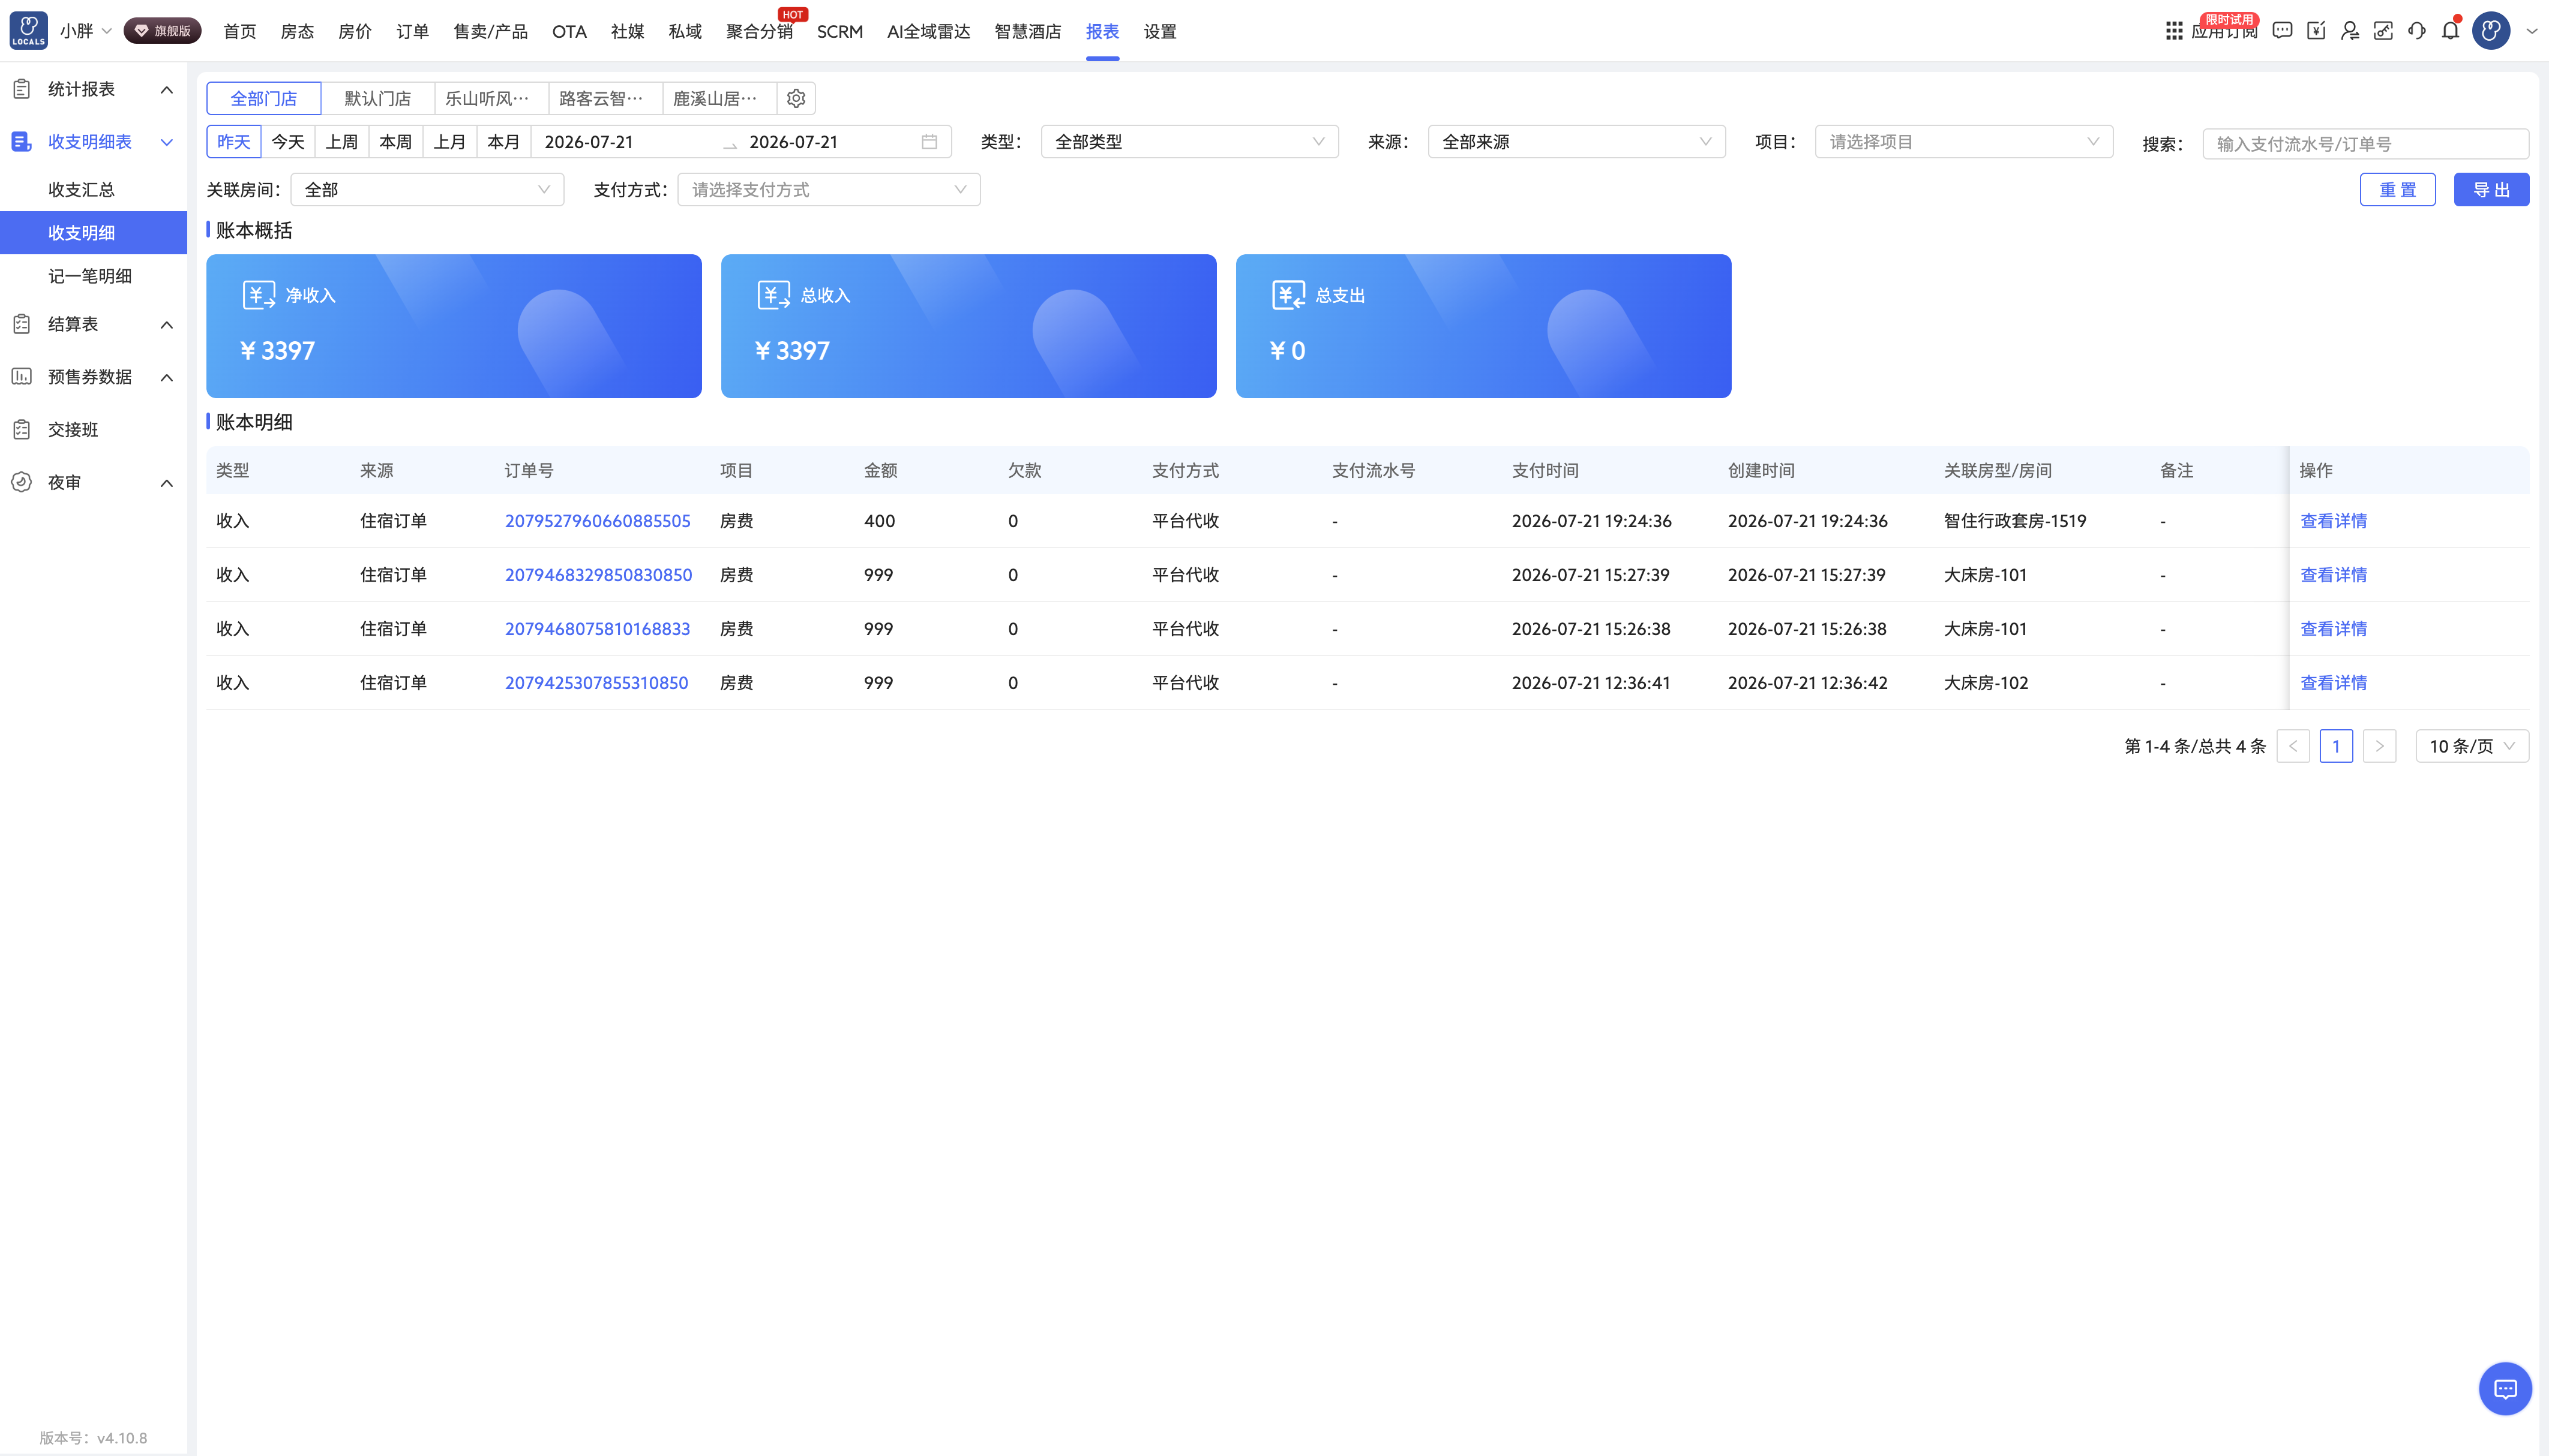The width and height of the screenshot is (2549, 1456).
Task: Open the date range calendar icon
Action: 929,142
